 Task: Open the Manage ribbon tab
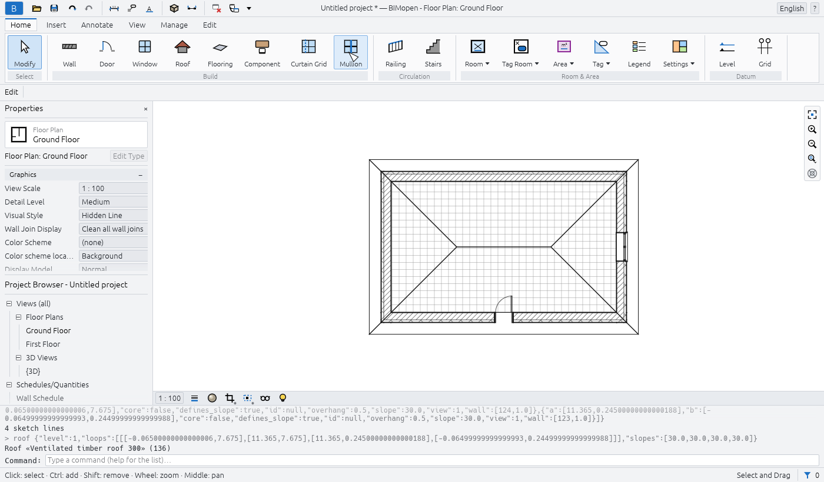click(174, 25)
